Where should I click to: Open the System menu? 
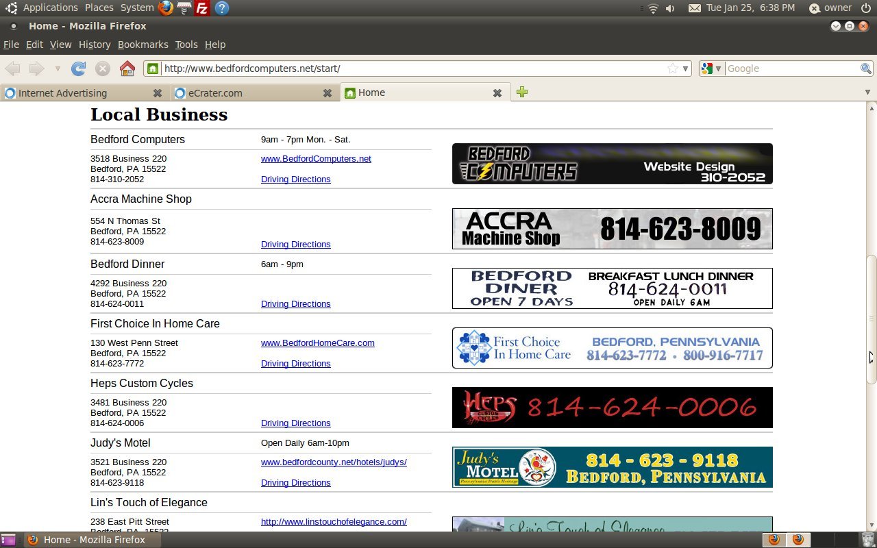[x=137, y=8]
